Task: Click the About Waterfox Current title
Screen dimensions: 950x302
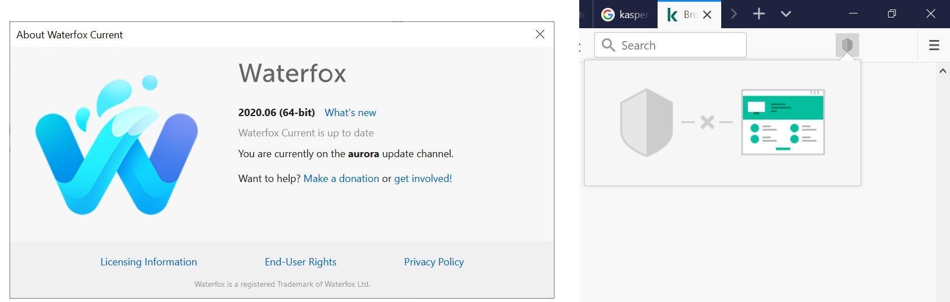Action: (69, 34)
